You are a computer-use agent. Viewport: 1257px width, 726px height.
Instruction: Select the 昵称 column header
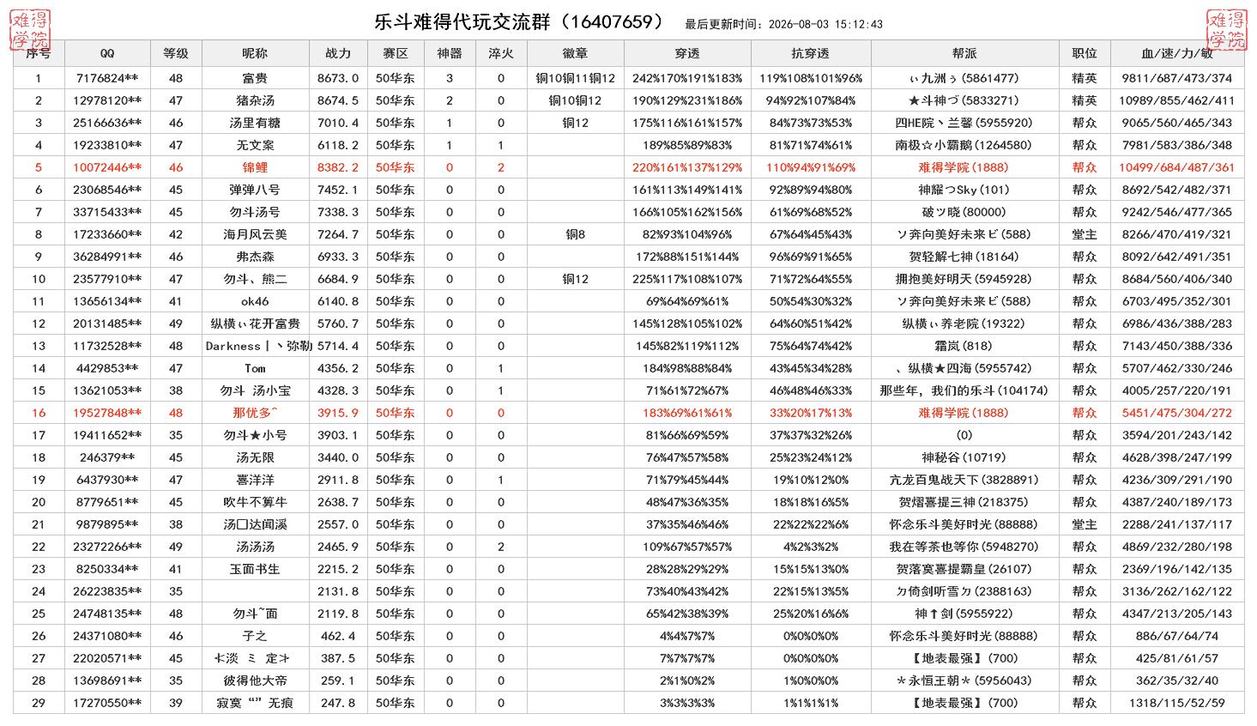[x=255, y=53]
